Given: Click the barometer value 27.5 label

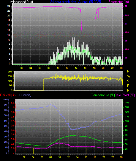Looking at the screenshot, I should point(127,15).
